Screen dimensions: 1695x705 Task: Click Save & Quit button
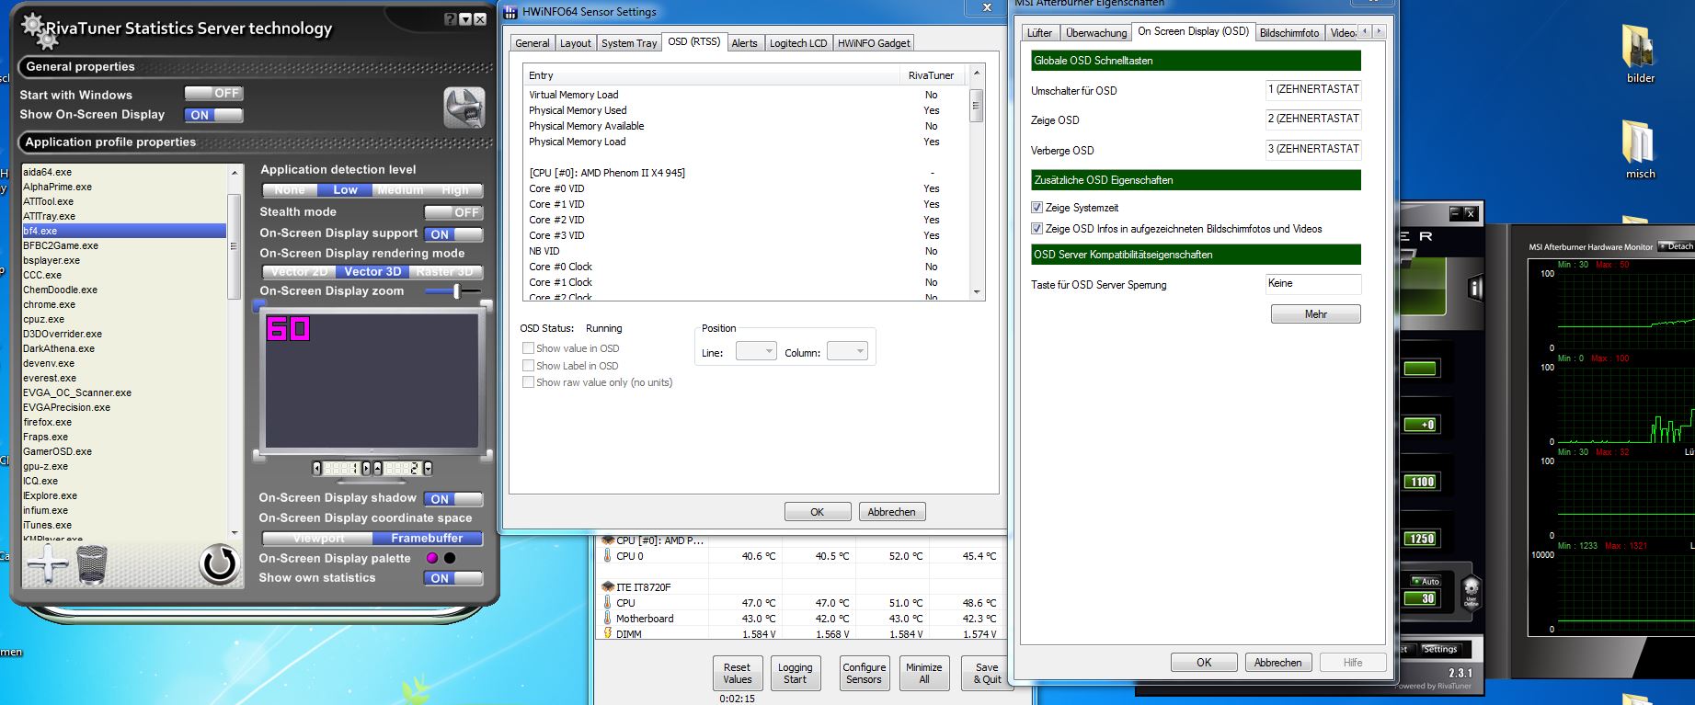986,674
